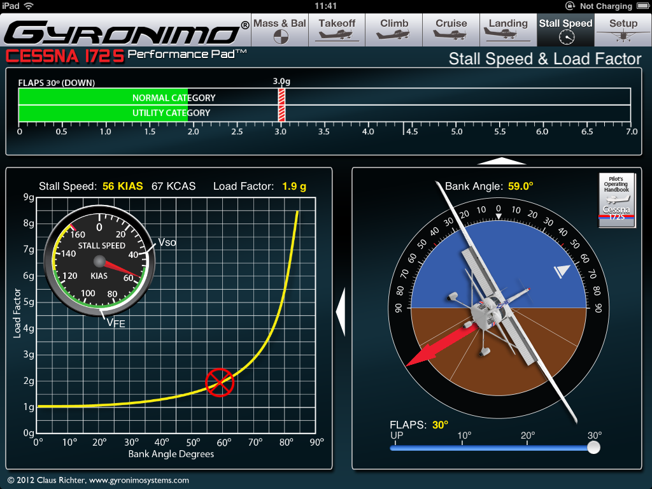Click the UTILITY CATEGORY green bar
Image resolution: width=652 pixels, height=489 pixels.
pos(103,113)
